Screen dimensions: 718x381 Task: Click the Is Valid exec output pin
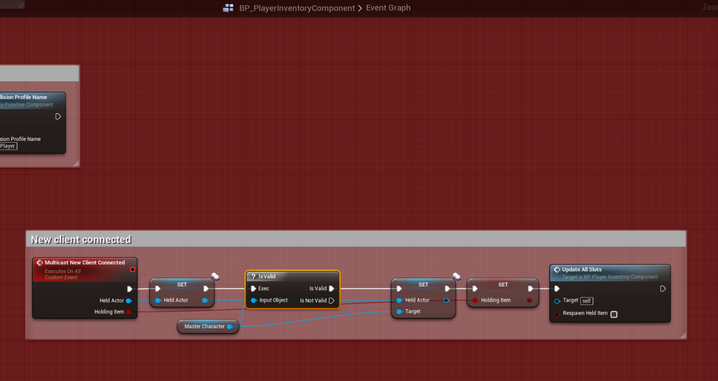(x=331, y=288)
